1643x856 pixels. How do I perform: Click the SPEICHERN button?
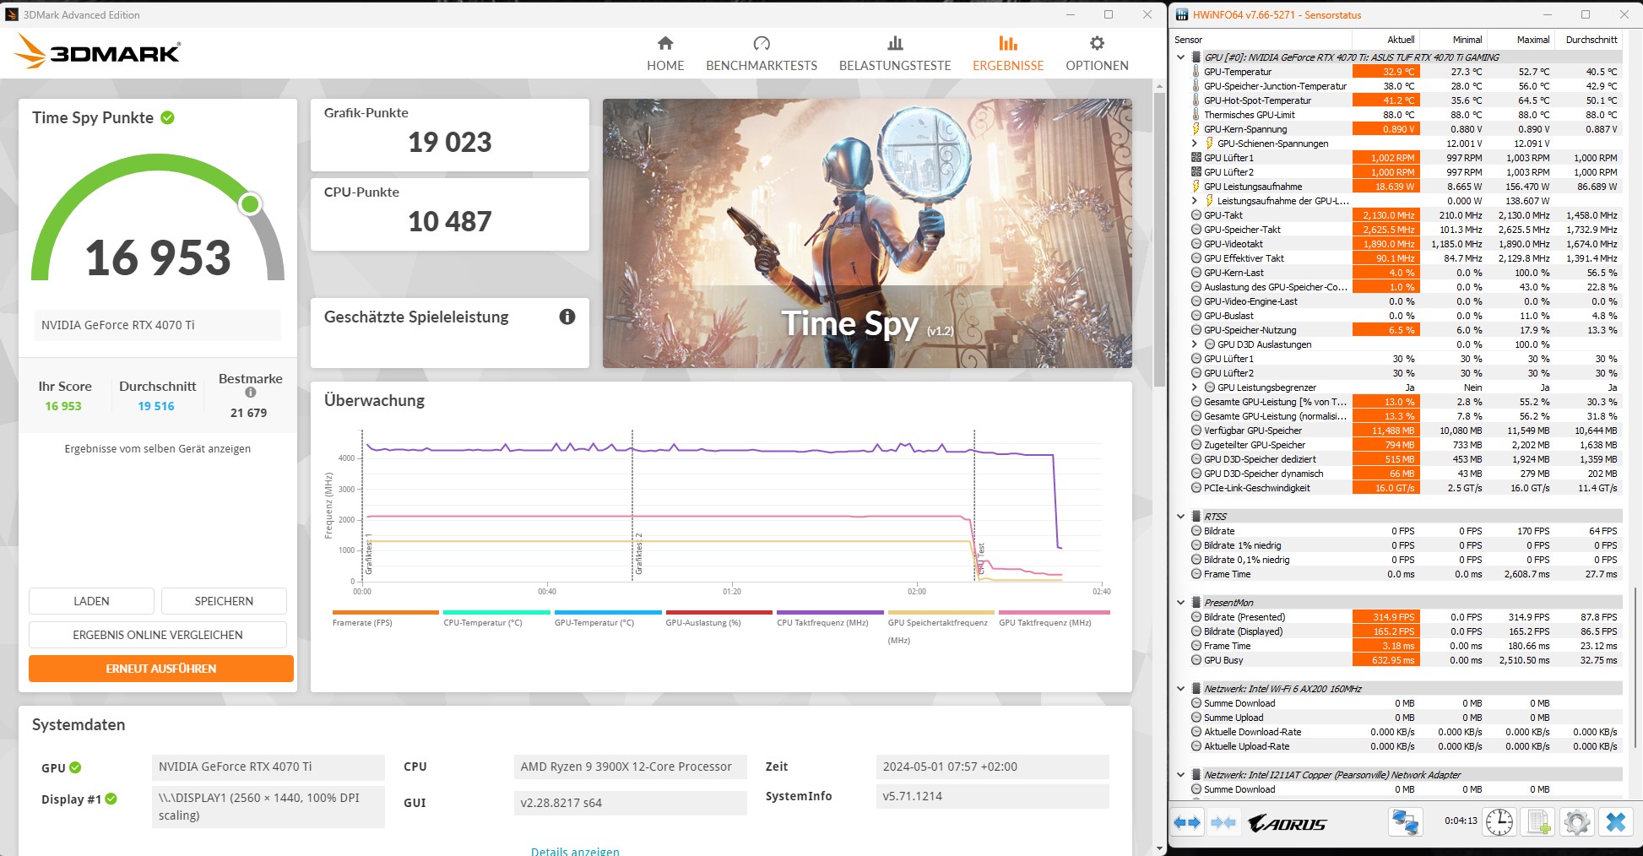coord(224,601)
